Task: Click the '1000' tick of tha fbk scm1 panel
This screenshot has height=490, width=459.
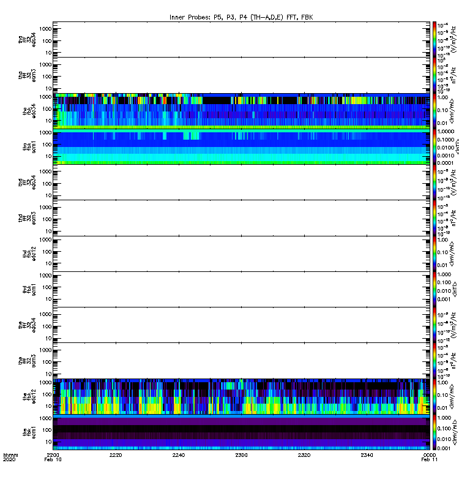Action: [45, 132]
